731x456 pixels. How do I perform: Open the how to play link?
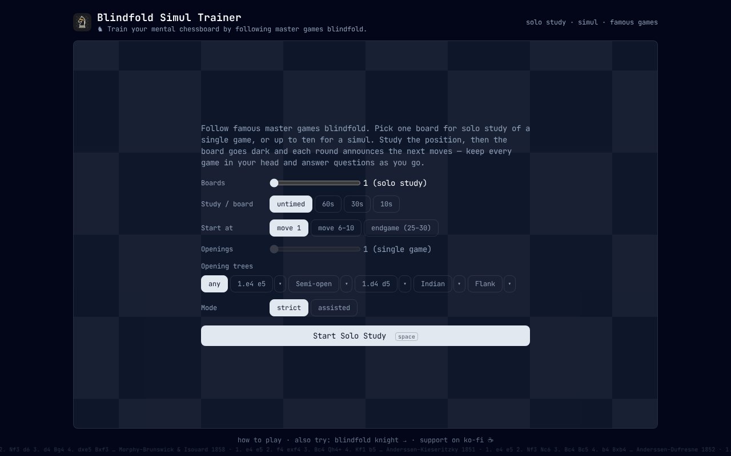tap(259, 440)
